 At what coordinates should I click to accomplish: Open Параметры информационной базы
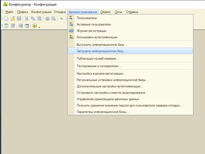click(103, 112)
